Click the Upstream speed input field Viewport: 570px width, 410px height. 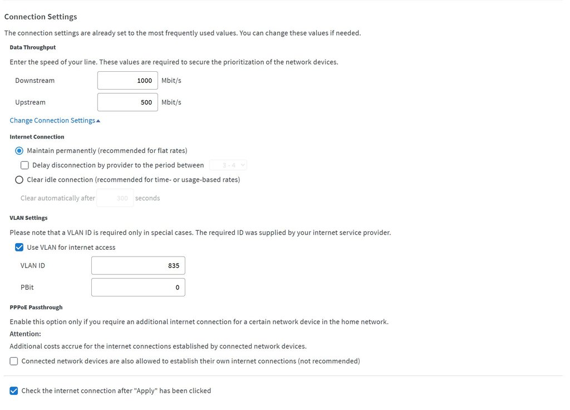pyautogui.click(x=127, y=102)
